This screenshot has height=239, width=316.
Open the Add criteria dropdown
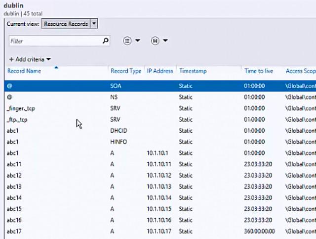(30, 59)
